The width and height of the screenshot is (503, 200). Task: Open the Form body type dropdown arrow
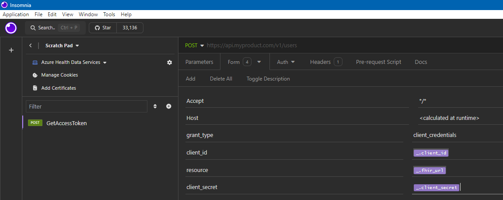(x=259, y=62)
